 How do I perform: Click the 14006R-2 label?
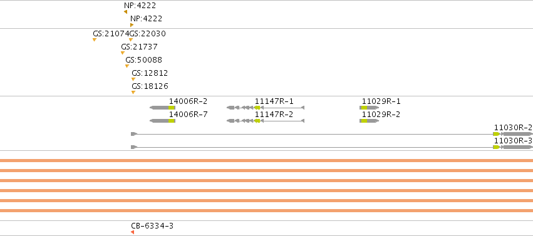tap(189, 101)
